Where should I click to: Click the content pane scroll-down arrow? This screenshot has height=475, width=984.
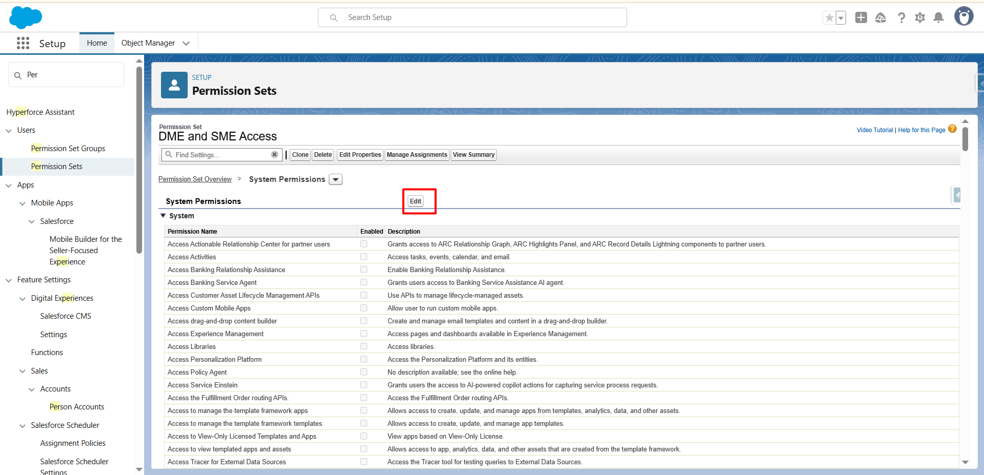[965, 462]
